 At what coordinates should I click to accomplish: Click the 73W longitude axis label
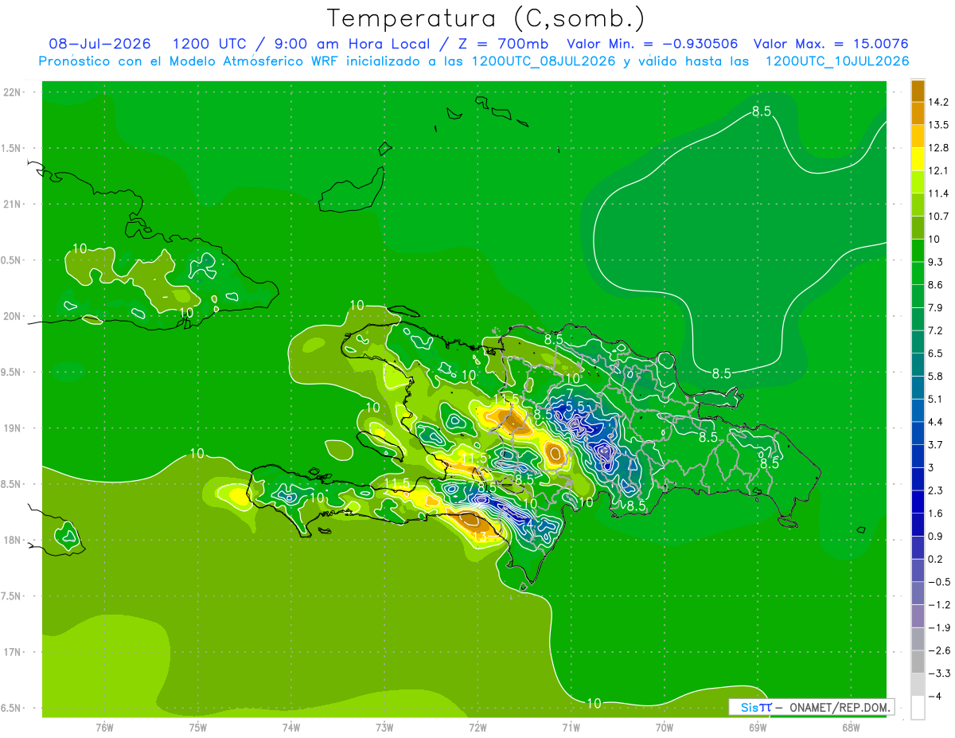[384, 727]
